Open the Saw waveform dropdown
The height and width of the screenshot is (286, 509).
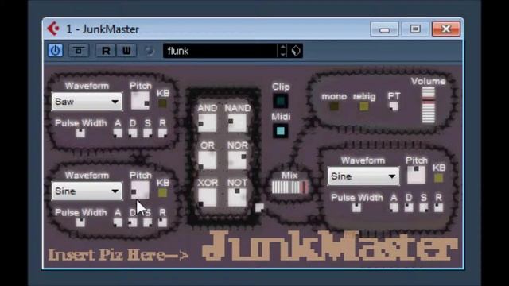point(87,102)
